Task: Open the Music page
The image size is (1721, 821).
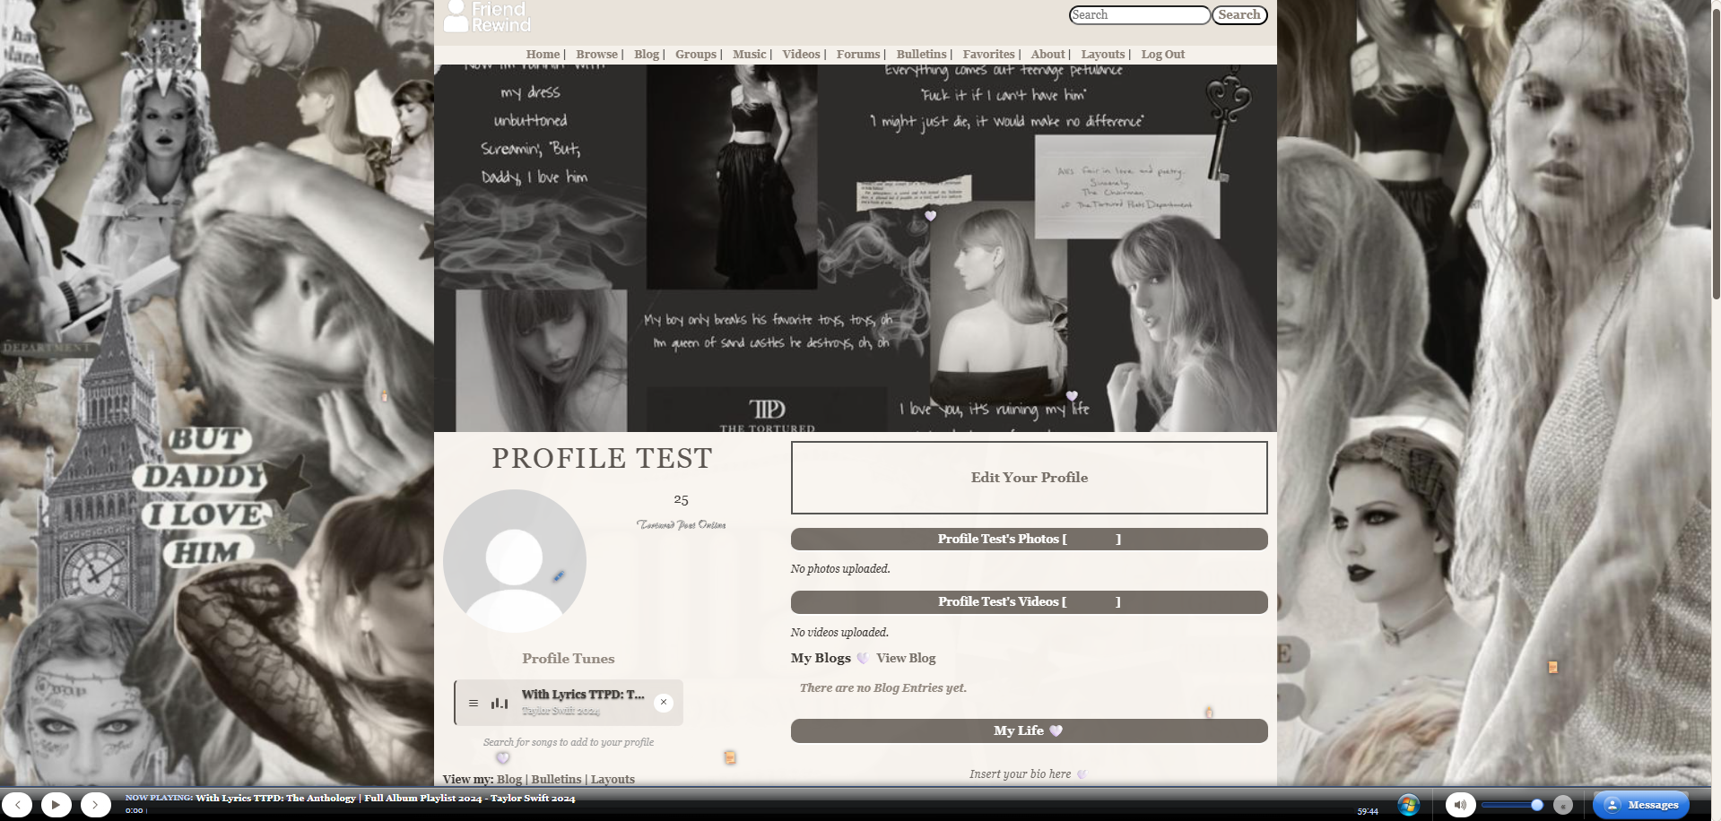Action: (750, 55)
